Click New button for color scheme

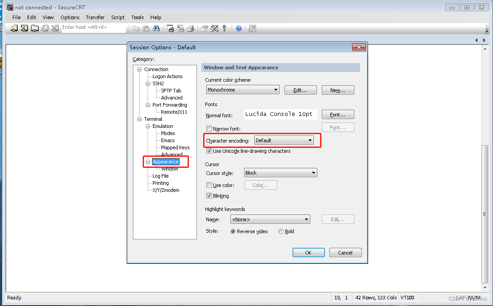click(x=338, y=90)
